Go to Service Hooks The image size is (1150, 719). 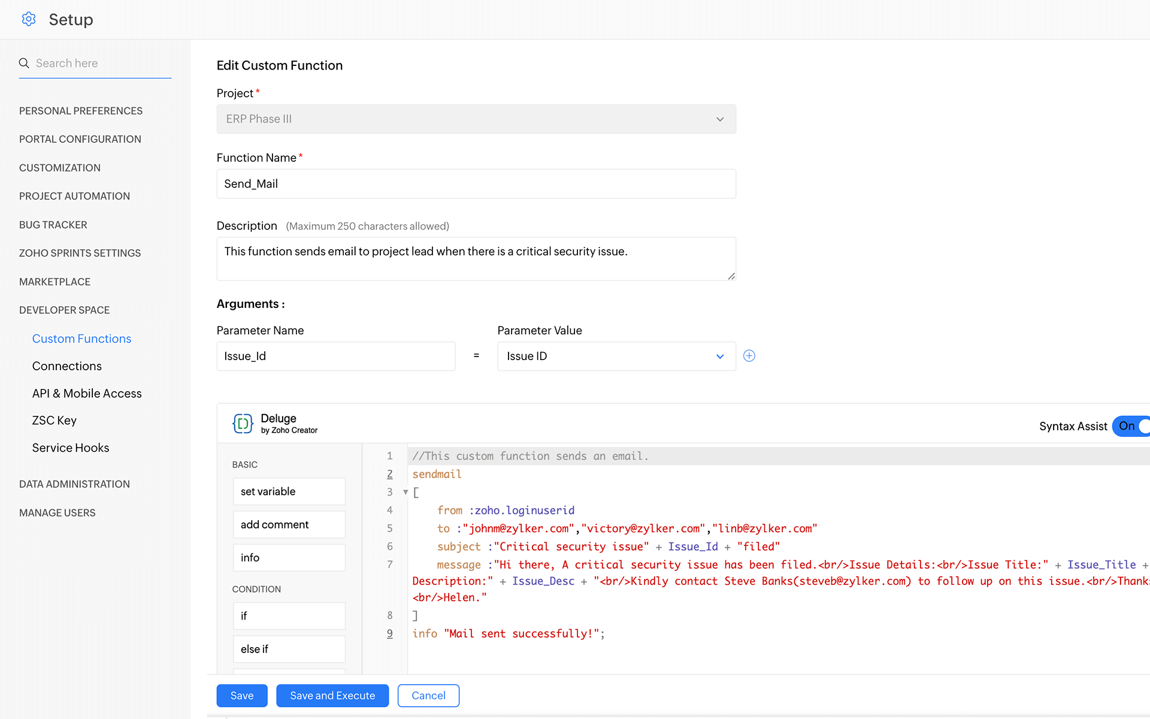click(71, 448)
